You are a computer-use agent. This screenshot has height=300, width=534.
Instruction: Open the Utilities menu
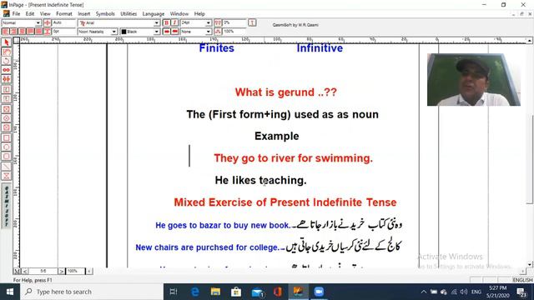pos(128,14)
